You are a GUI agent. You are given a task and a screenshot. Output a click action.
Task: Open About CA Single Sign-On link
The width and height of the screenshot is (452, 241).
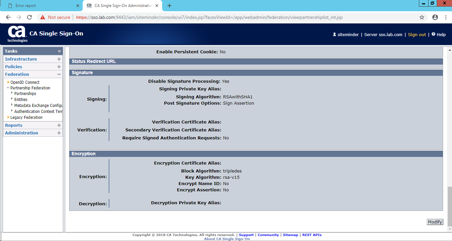(227, 239)
